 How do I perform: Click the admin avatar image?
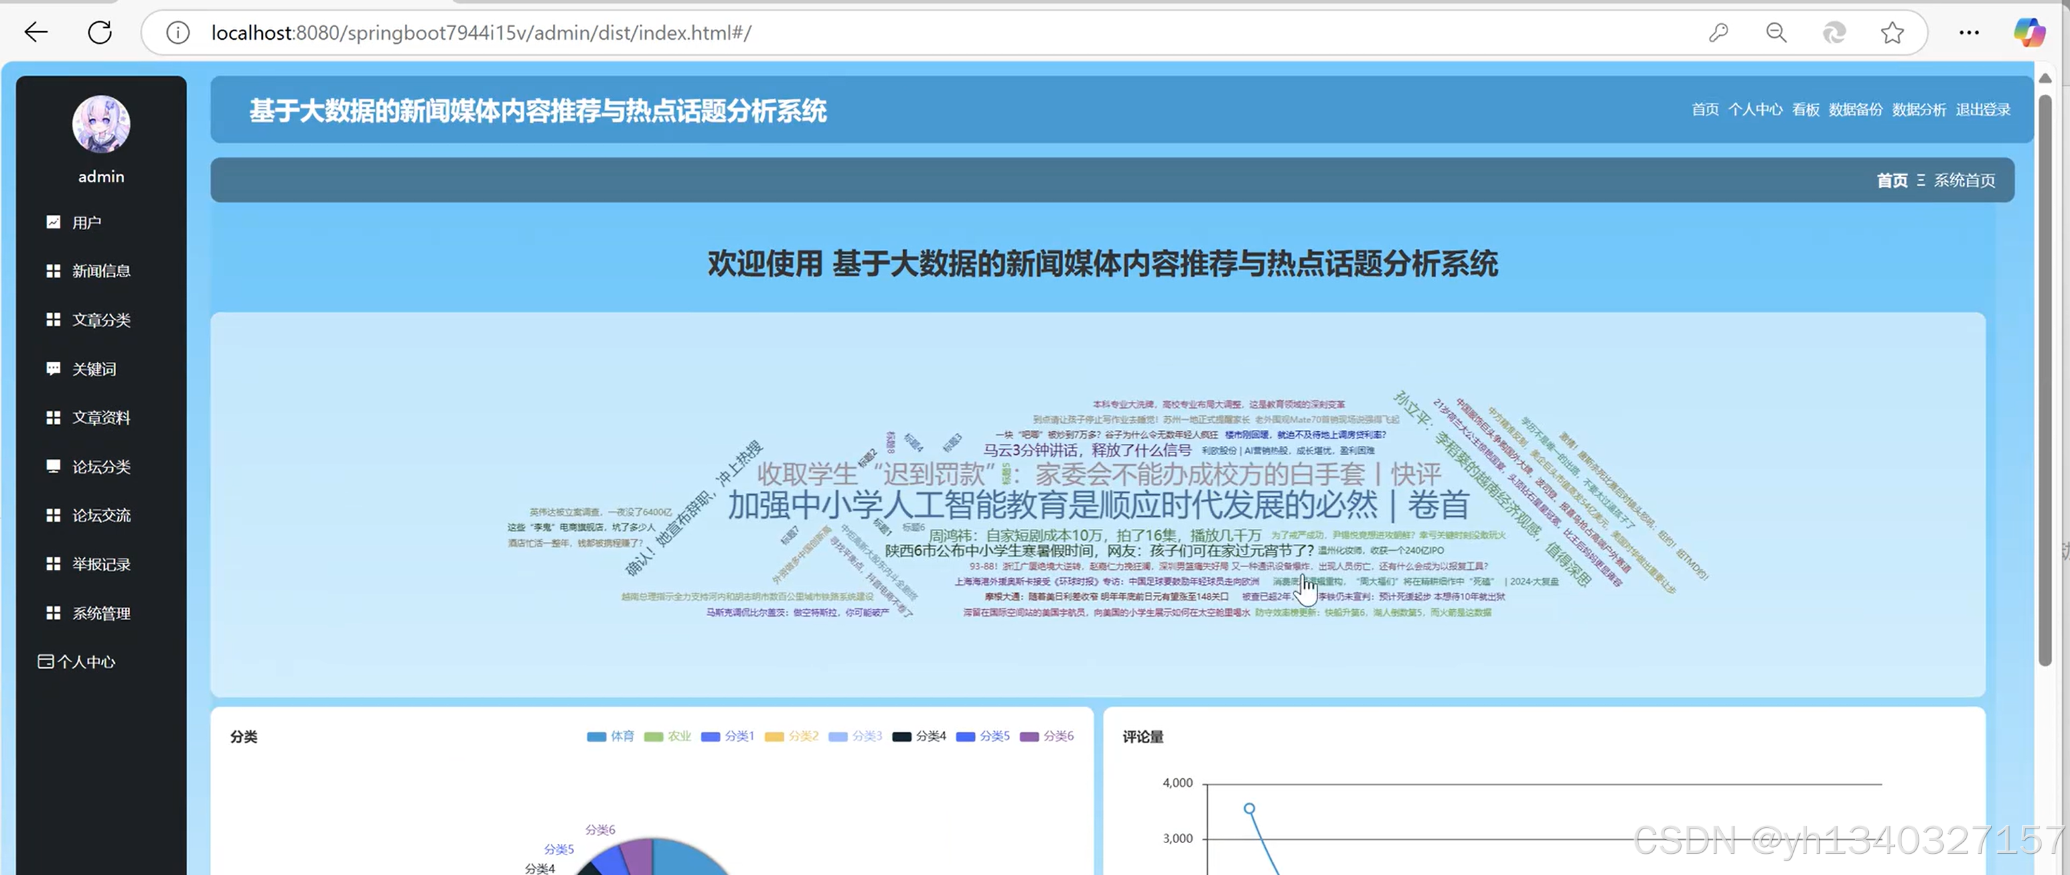102,124
